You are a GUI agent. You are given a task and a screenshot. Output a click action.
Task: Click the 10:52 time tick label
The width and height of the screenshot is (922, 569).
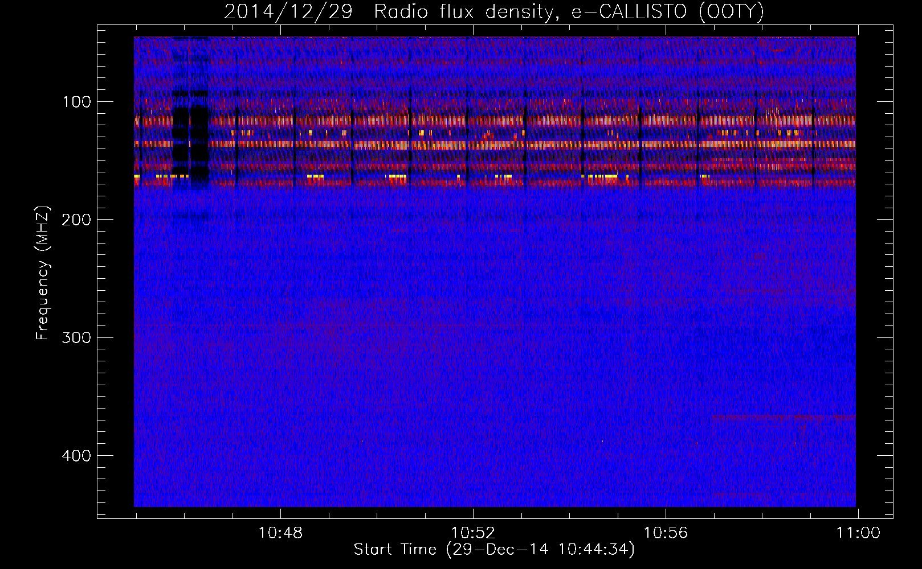click(473, 533)
